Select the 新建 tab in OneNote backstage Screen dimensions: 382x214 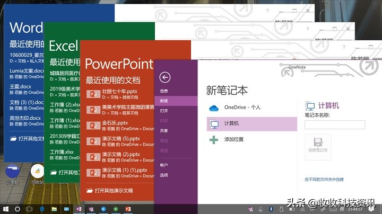(x=176, y=101)
